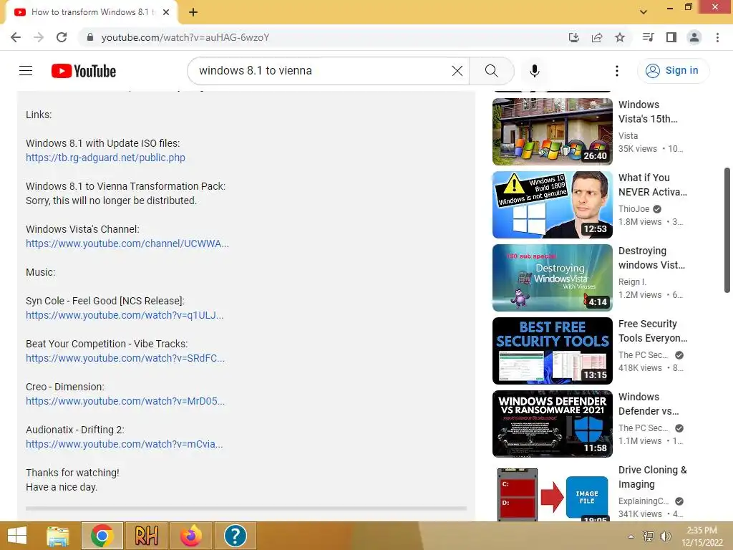Viewport: 733px width, 550px height.
Task: Click the Vista channel name
Action: [x=628, y=135]
